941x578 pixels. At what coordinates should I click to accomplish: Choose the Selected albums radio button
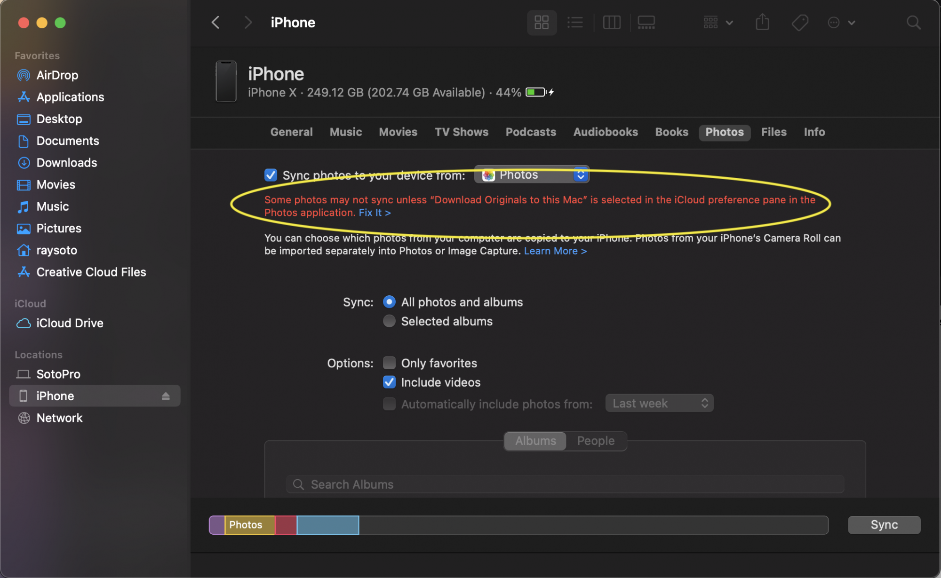tap(389, 321)
